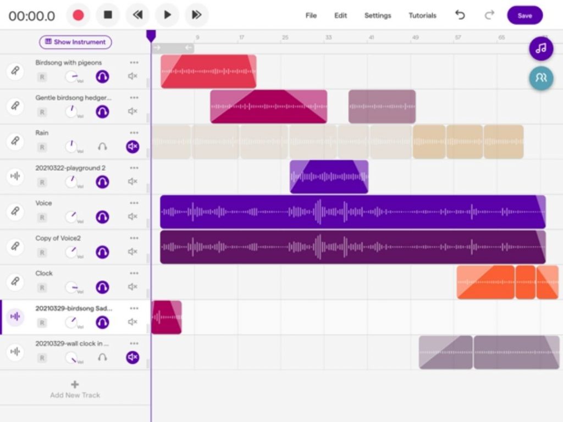
Task: Open the File menu
Action: click(311, 15)
